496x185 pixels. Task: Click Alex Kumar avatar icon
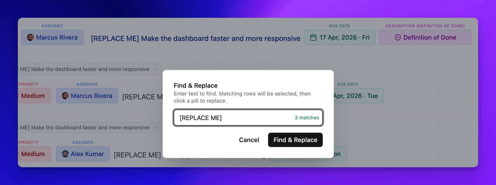65,154
